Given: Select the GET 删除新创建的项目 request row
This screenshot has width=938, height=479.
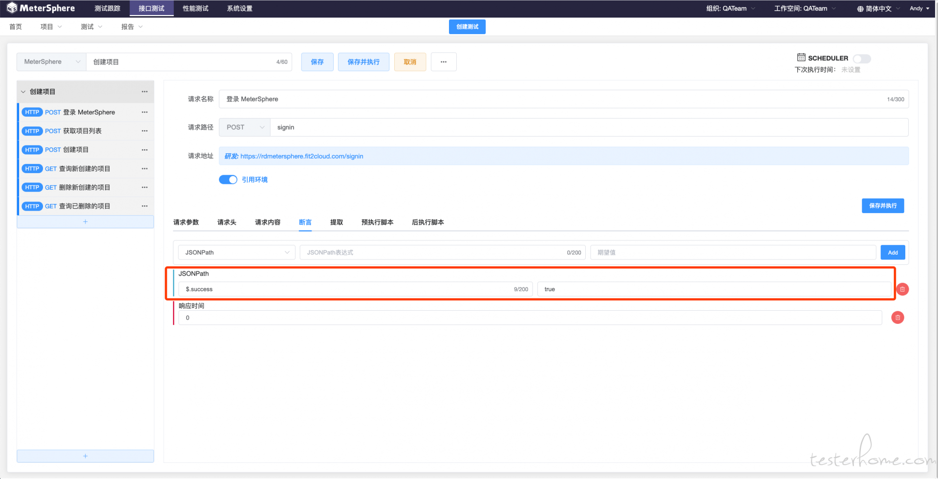Looking at the screenshot, I should click(86, 187).
